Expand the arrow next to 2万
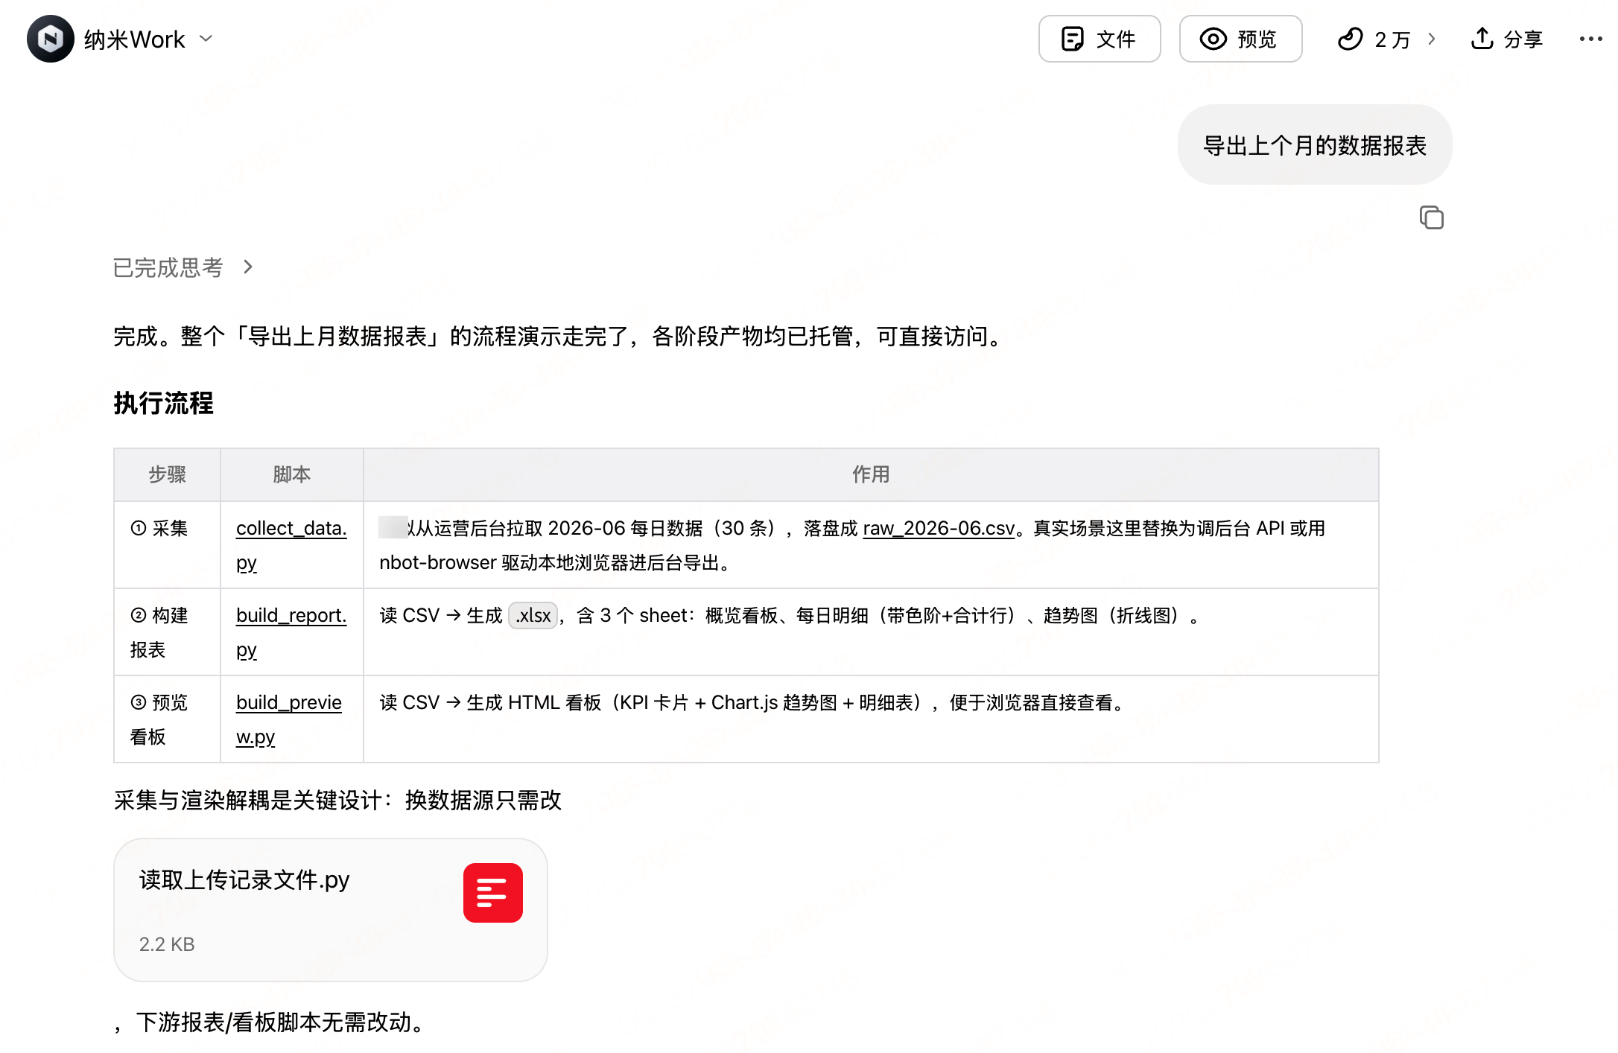The height and width of the screenshot is (1053, 1618). pyautogui.click(x=1432, y=39)
